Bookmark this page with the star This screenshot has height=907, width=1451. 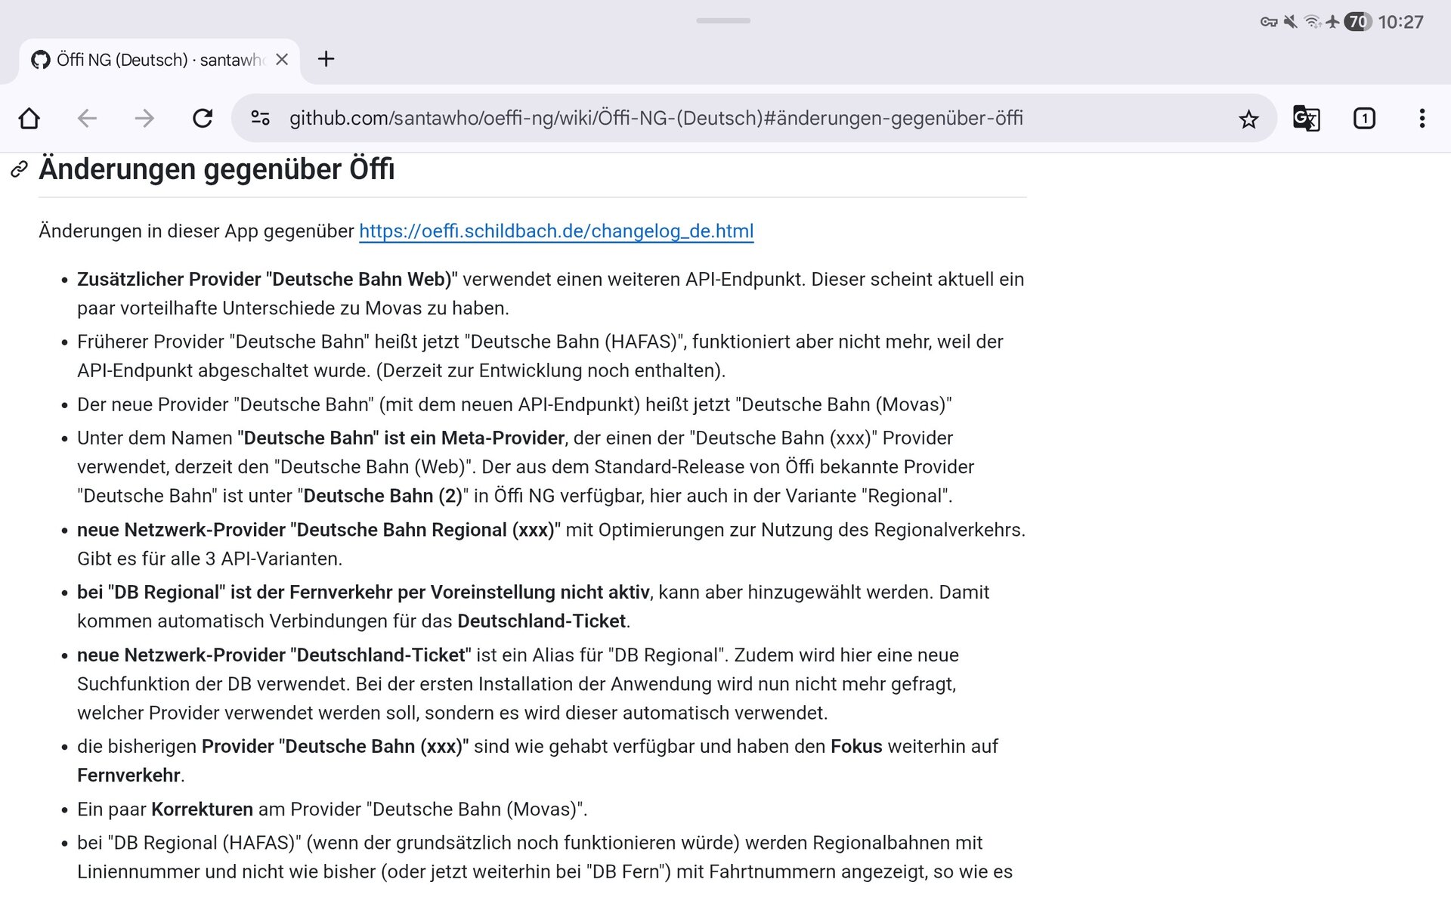(1248, 119)
